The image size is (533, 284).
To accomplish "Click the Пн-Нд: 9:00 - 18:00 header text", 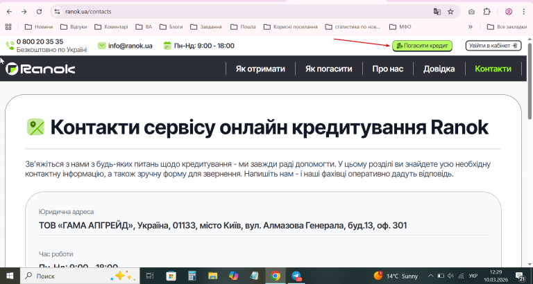I will pyautogui.click(x=204, y=46).
